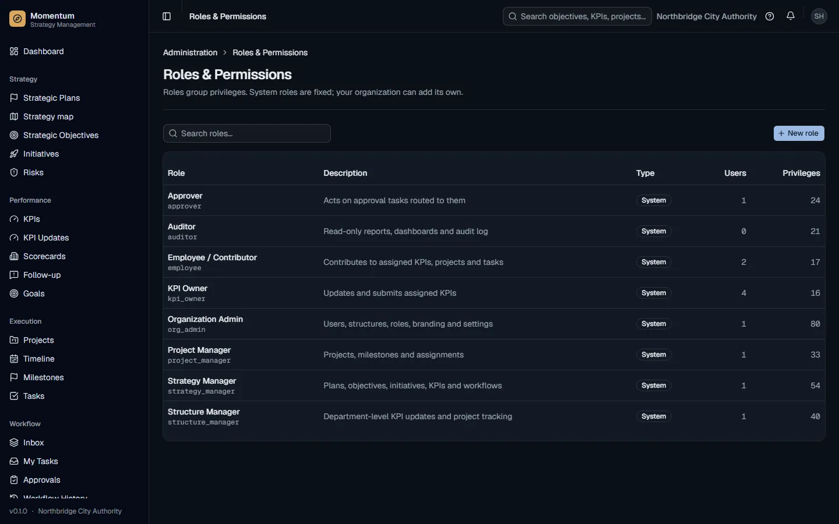839x524 pixels.
Task: Click the kpi_owner role slug
Action: 186,299
